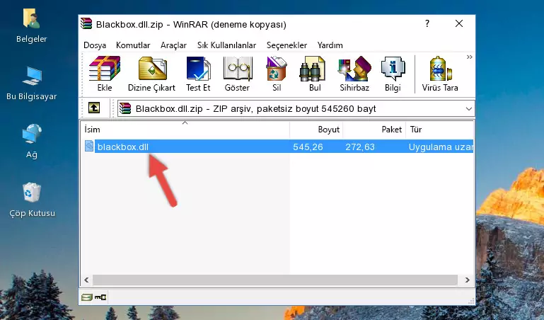
Task: Open the Komutlar menu
Action: [133, 45]
